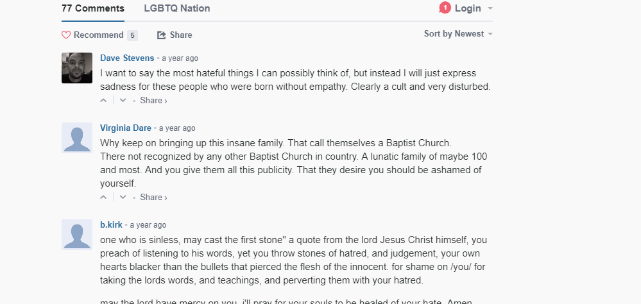Open Dave Stevens' profile photo
This screenshot has width=641, height=304.
click(x=77, y=68)
